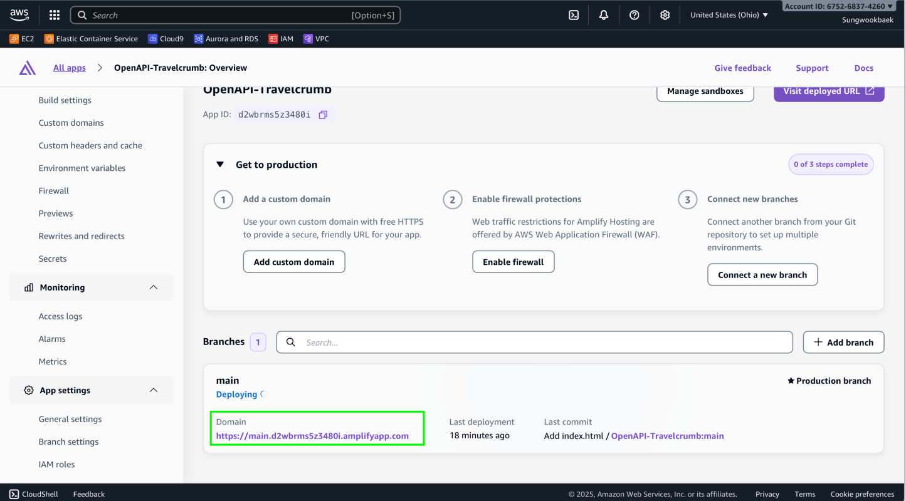Launch CloudShell from the top bar icon
The width and height of the screenshot is (906, 501).
point(573,15)
